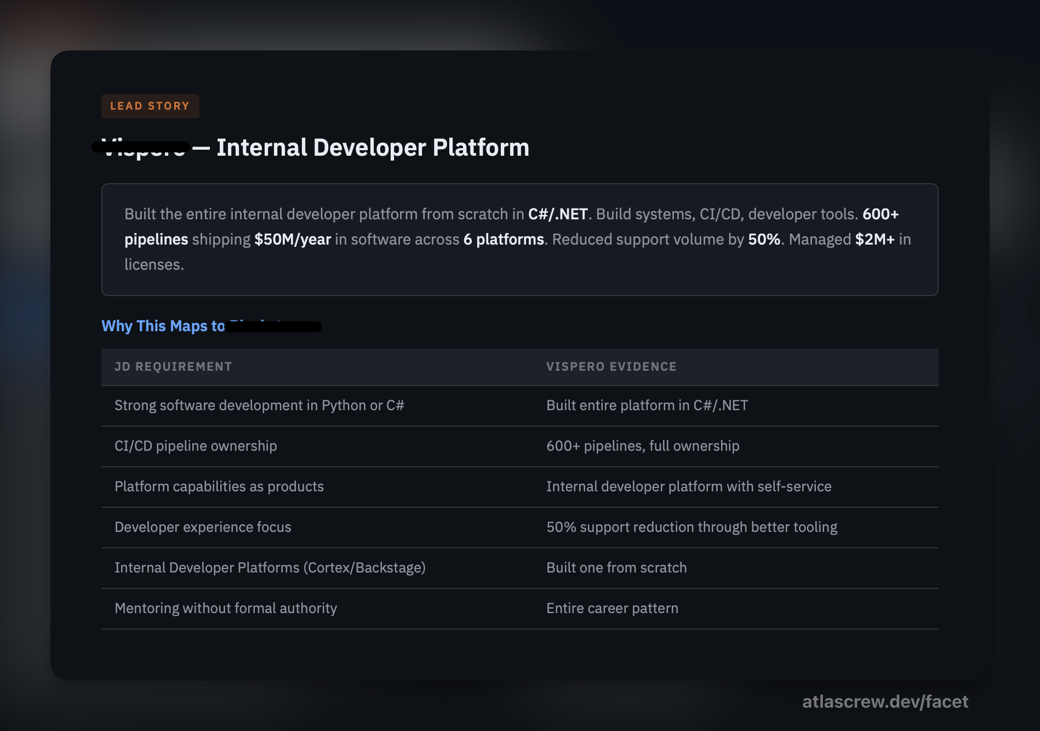Click Built entire platform in C#/.NET cell
Screen dimensions: 1040x731
click(647, 405)
